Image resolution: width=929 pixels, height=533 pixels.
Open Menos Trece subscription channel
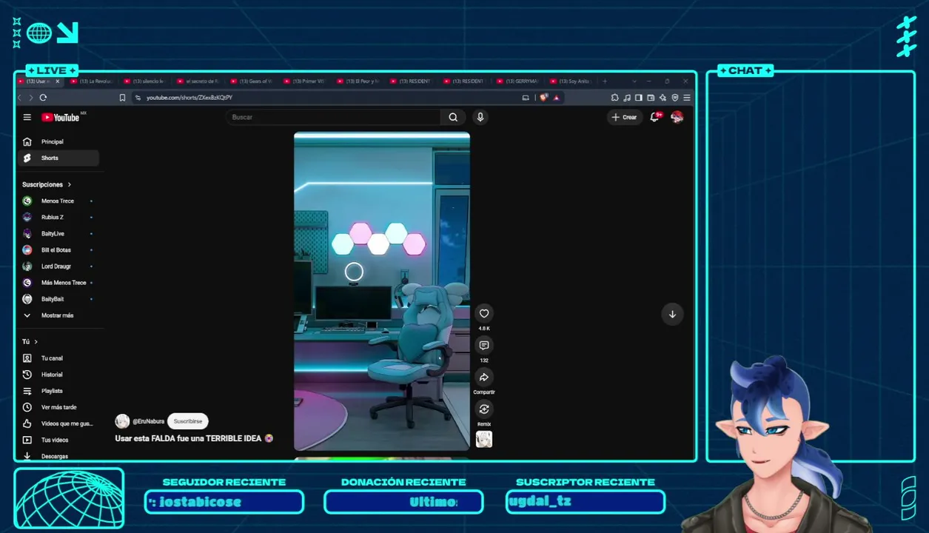58,201
